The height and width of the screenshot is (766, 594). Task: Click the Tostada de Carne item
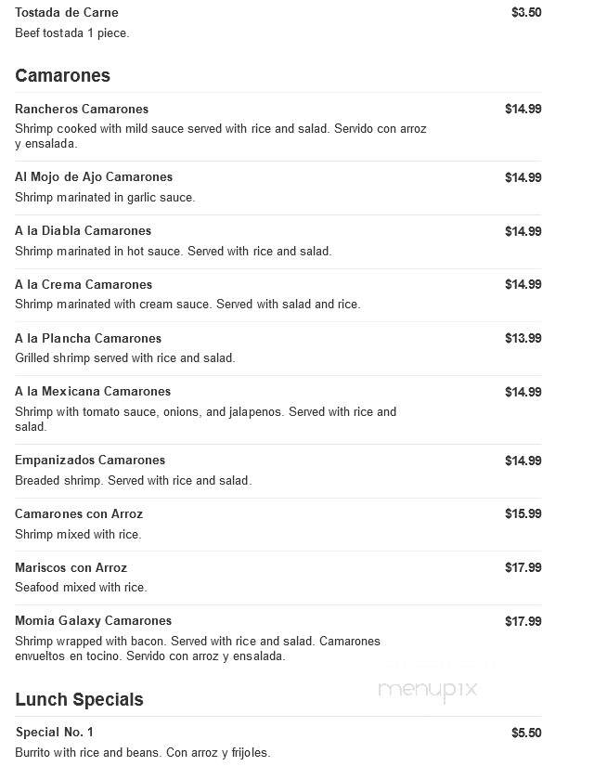(x=67, y=13)
